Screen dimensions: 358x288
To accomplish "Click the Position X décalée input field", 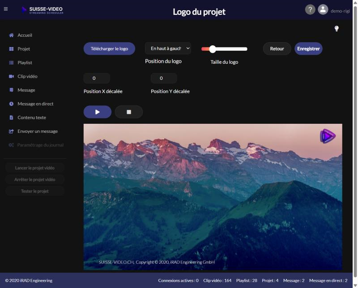I will coord(97,79).
